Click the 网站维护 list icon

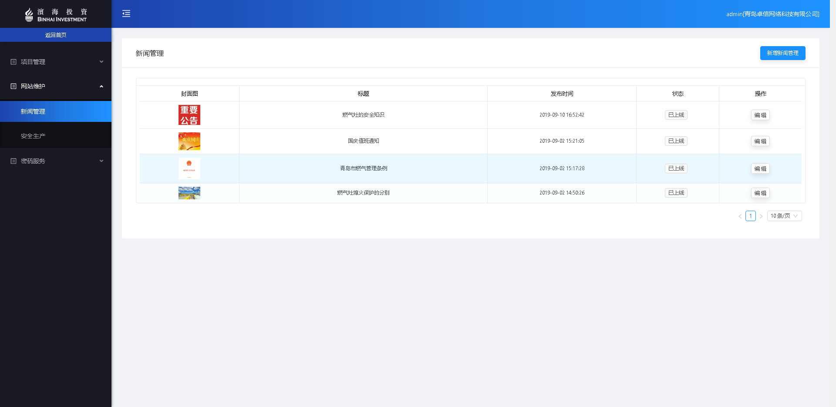coord(13,86)
